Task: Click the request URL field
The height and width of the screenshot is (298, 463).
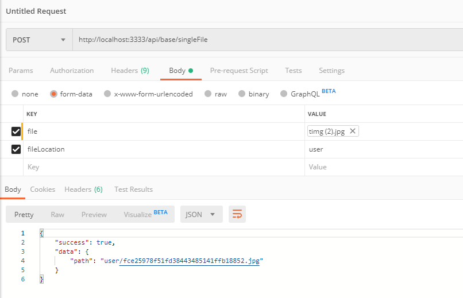Action: pyautogui.click(x=268, y=40)
